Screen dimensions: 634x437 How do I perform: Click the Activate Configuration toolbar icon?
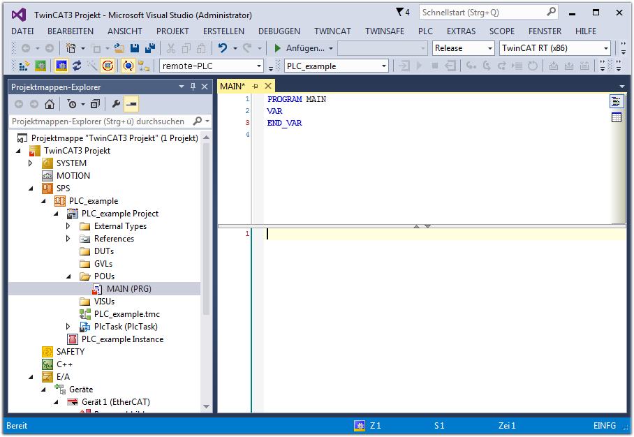(24, 66)
